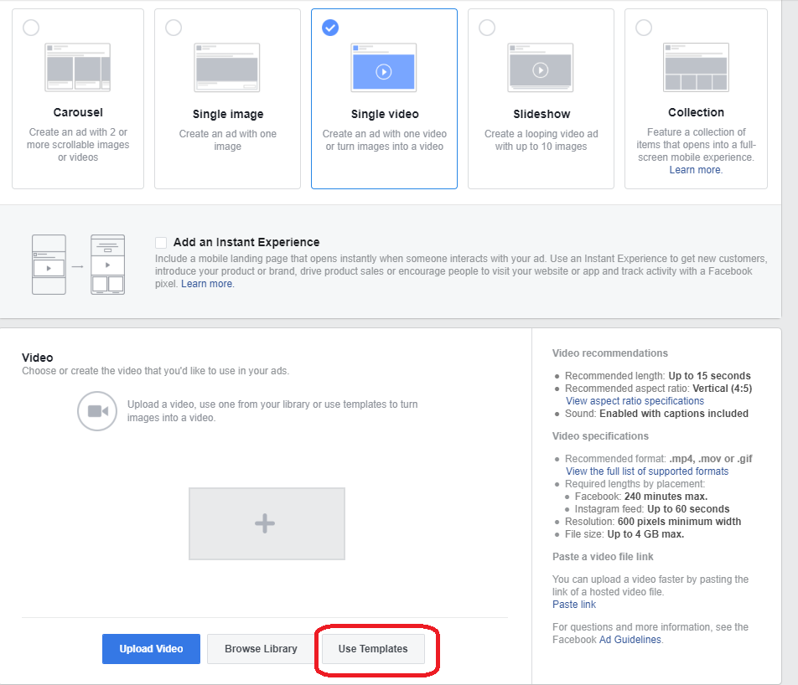Click the Carousel format preview icon
The height and width of the screenshot is (685, 798).
(x=78, y=67)
